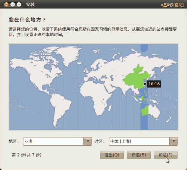Click the 后退(B) back button

[139, 155]
